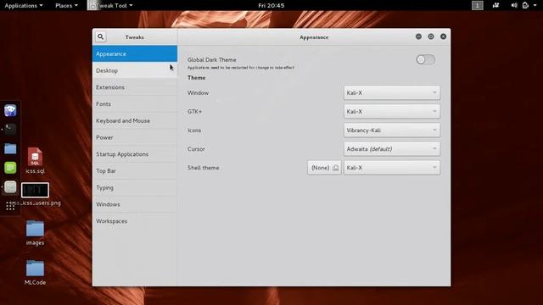543x305 pixels.
Task: Open the Window theme dropdown
Action: pos(392,92)
